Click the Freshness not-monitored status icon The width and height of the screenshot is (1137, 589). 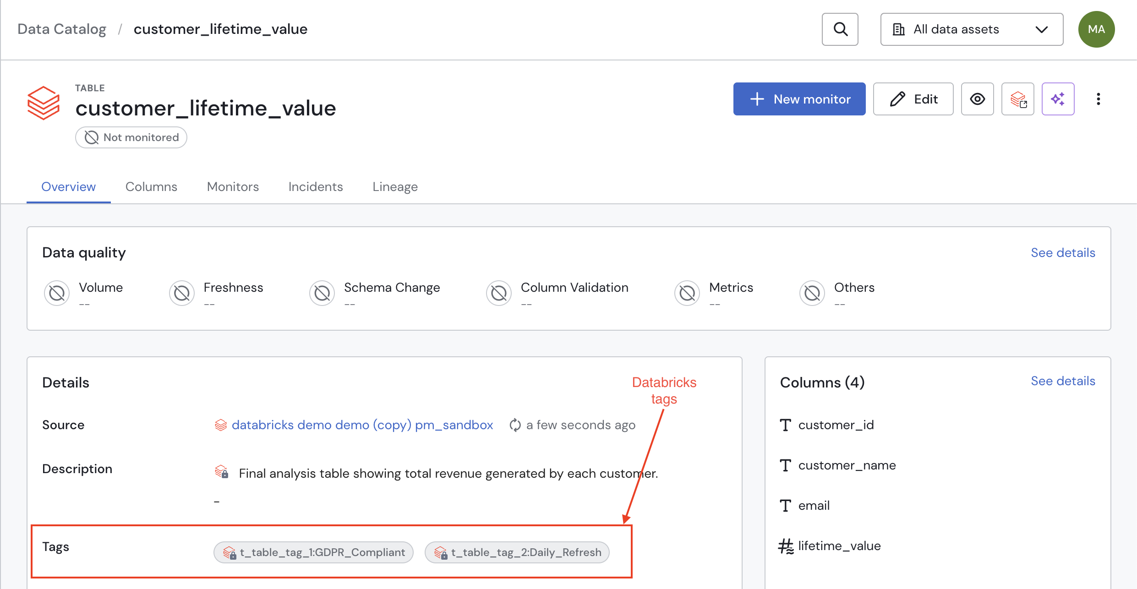(x=182, y=293)
